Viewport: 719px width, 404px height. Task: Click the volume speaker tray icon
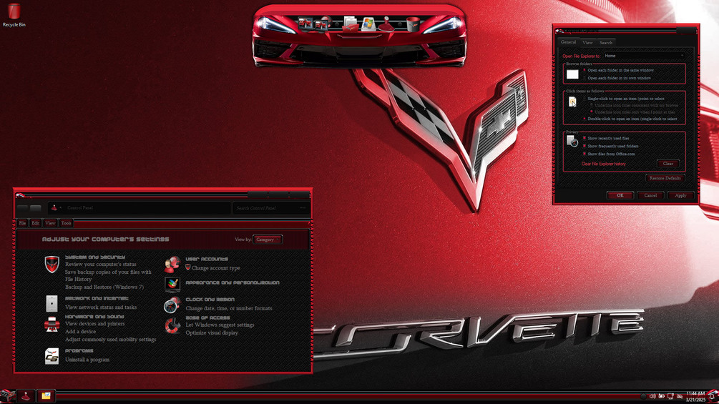pos(652,396)
